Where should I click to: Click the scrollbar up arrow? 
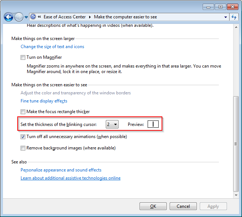[x=236, y=27]
